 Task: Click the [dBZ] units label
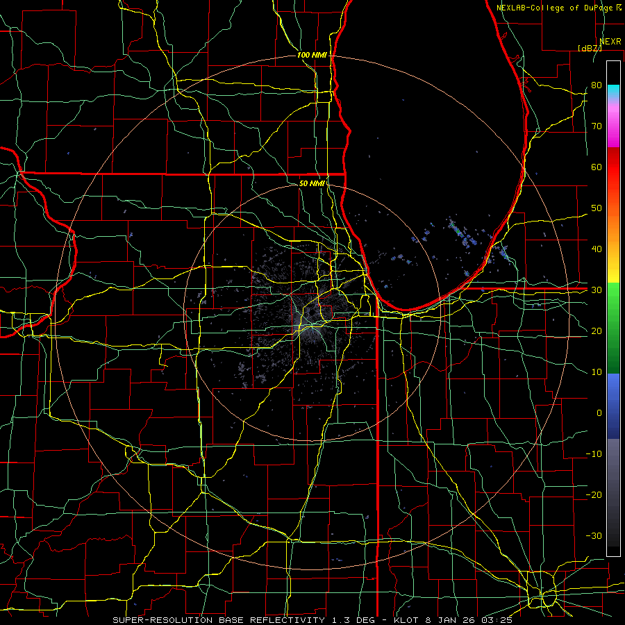point(590,48)
